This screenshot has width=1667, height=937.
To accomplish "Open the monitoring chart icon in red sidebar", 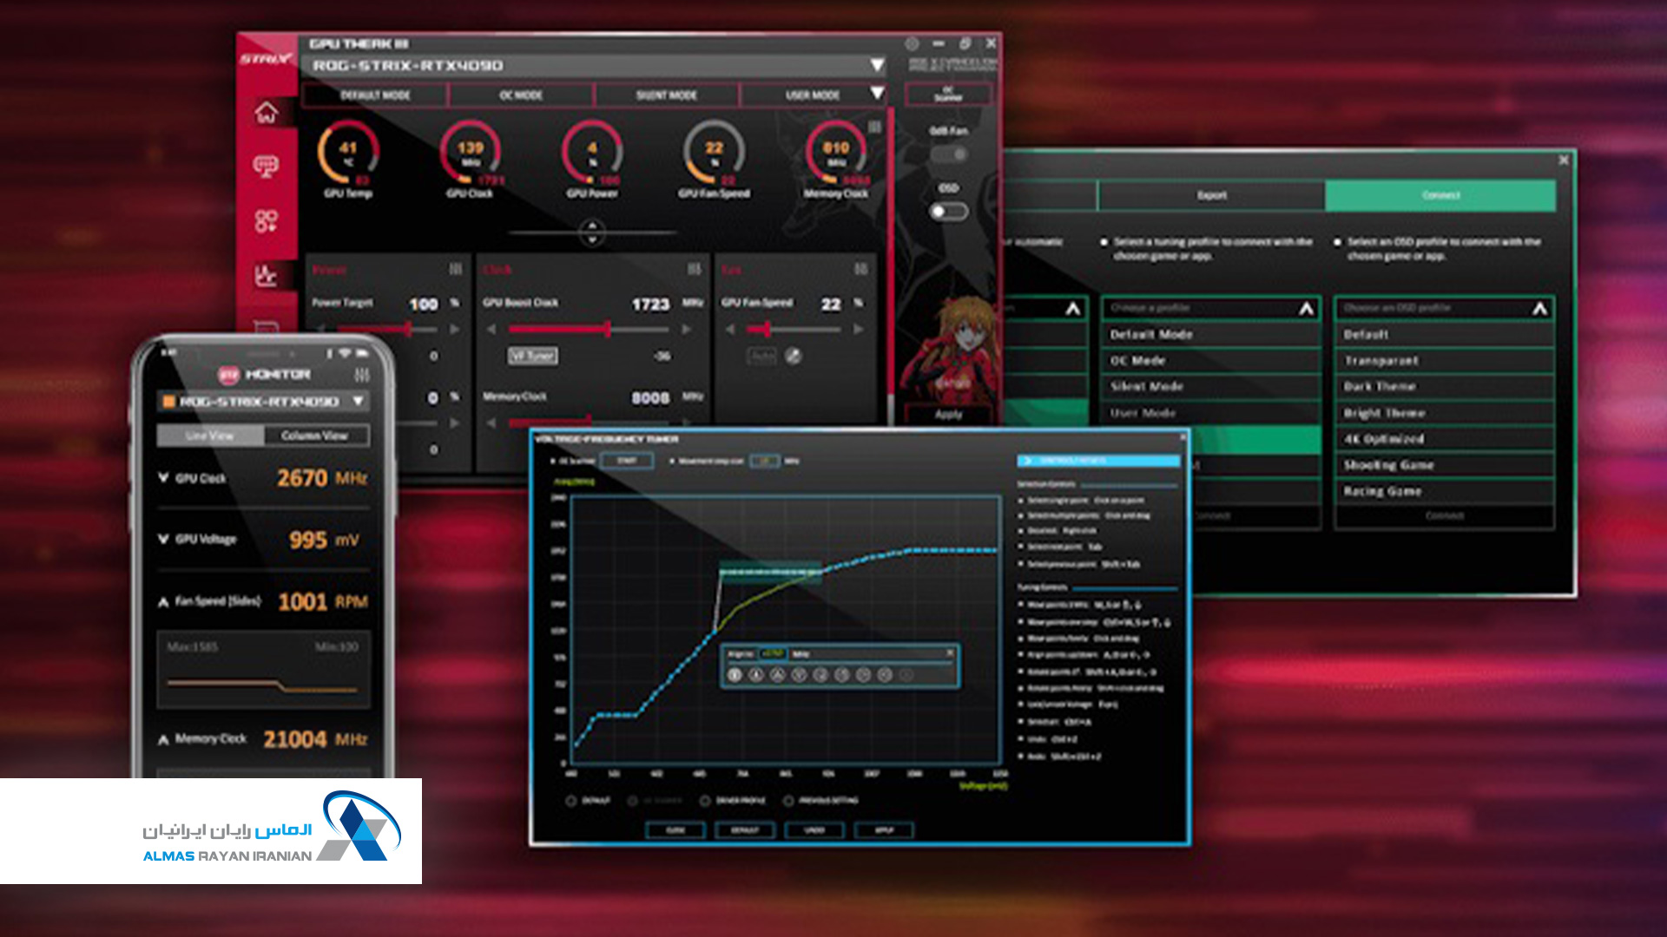I will point(266,275).
